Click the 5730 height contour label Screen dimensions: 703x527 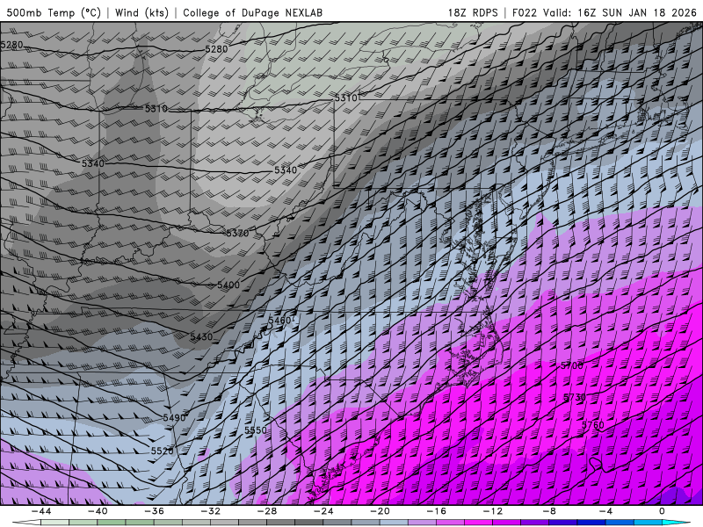(x=575, y=398)
